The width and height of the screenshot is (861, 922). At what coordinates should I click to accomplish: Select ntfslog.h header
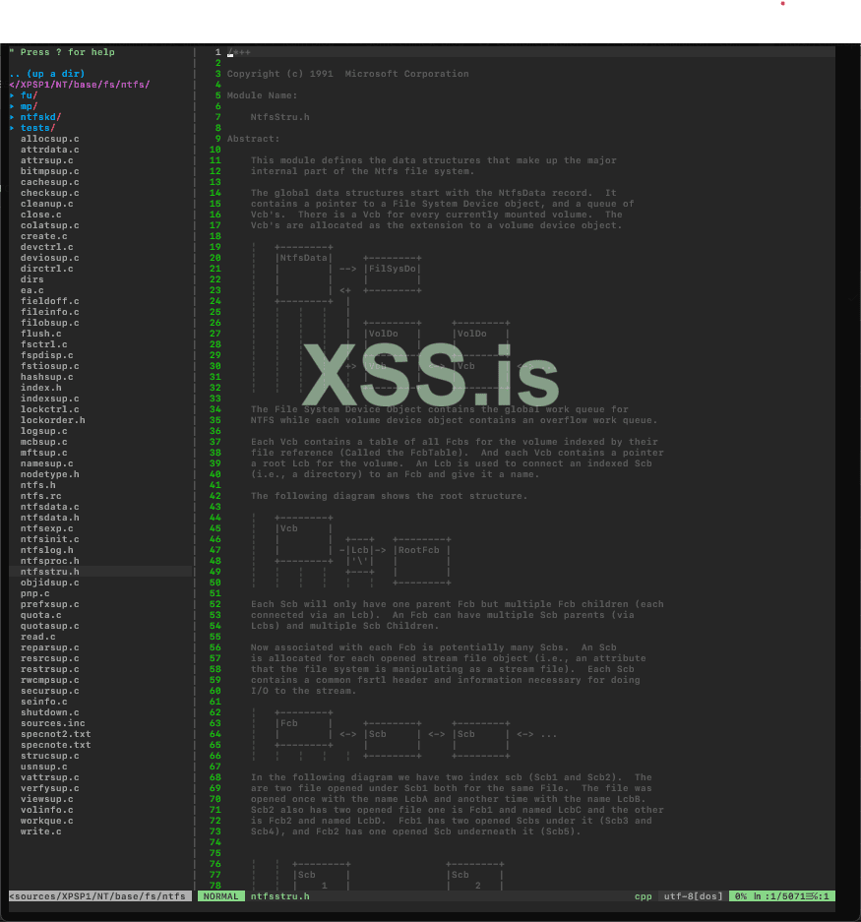pyautogui.click(x=47, y=550)
